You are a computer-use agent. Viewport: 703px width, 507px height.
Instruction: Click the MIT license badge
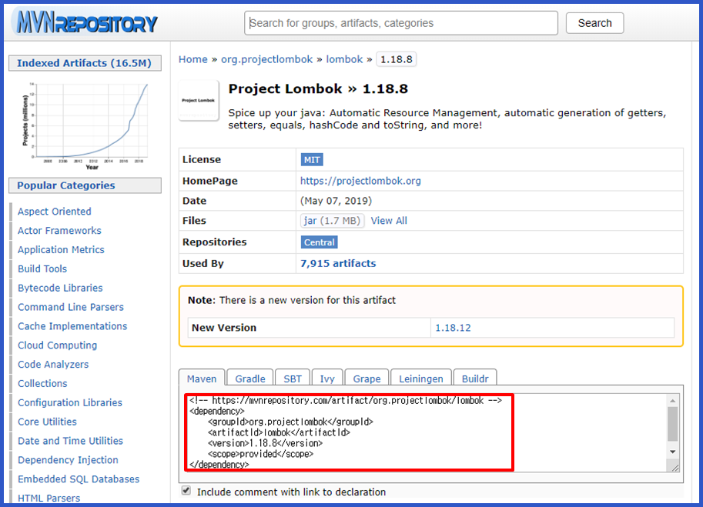pos(312,160)
